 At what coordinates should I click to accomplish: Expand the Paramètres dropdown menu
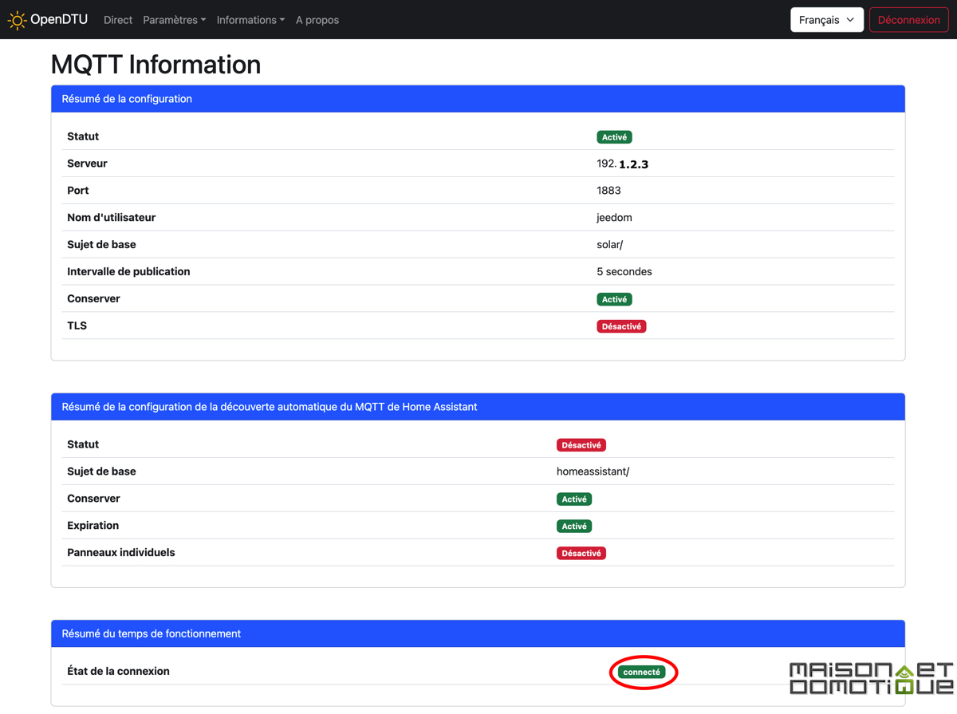(x=175, y=20)
